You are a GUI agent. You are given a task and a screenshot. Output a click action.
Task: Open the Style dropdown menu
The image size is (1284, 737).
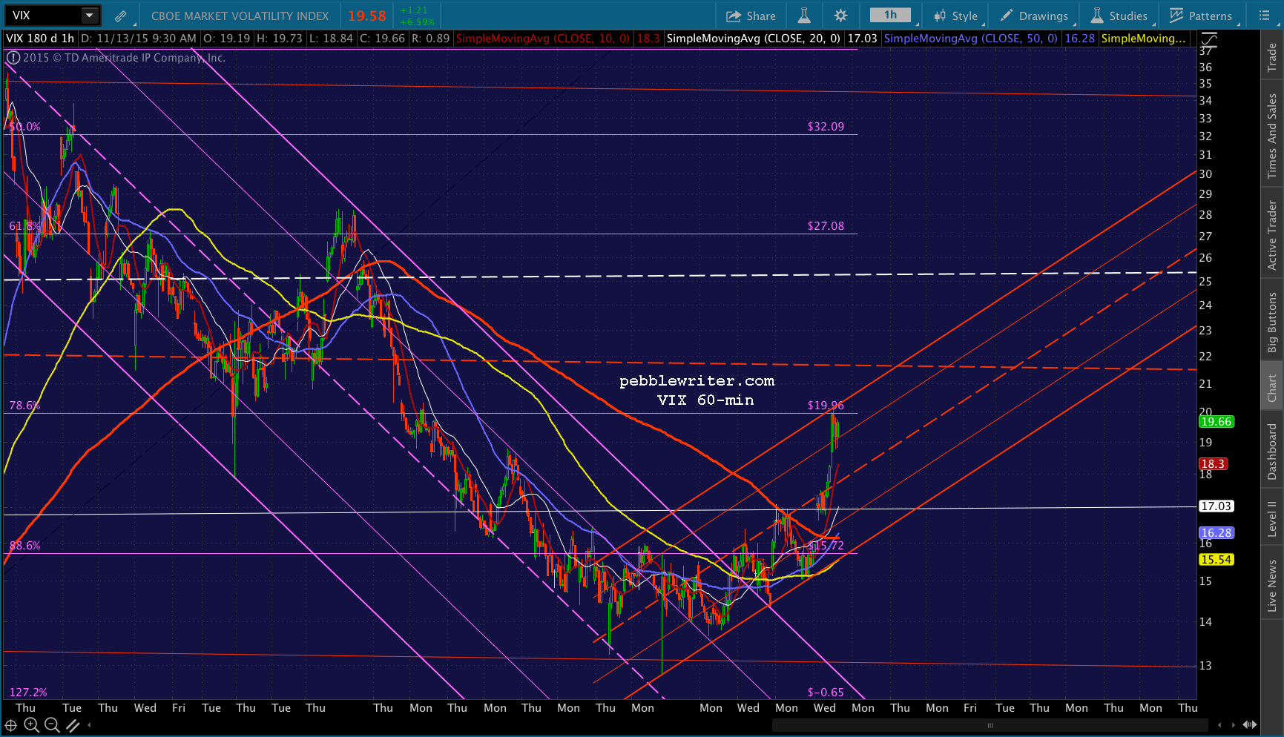[956, 16]
